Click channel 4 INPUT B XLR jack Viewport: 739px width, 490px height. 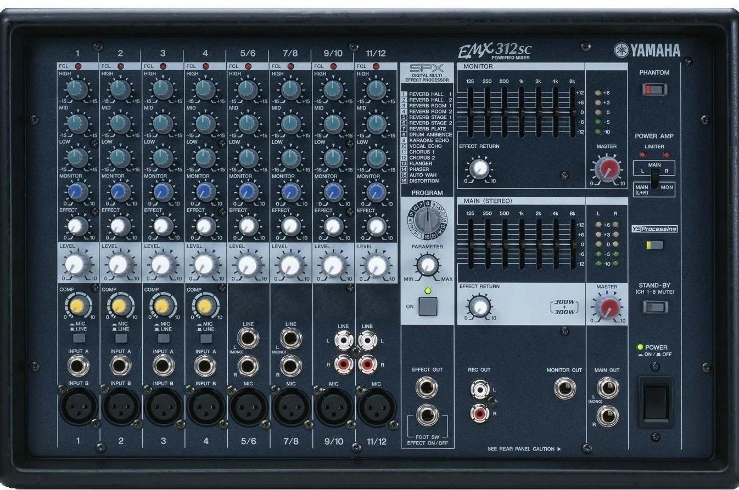tap(206, 406)
